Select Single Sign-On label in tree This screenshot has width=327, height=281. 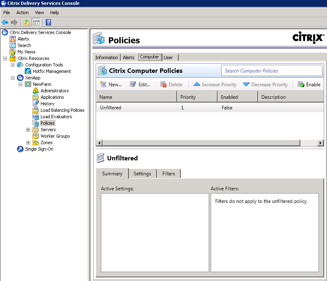pyautogui.click(x=39, y=149)
